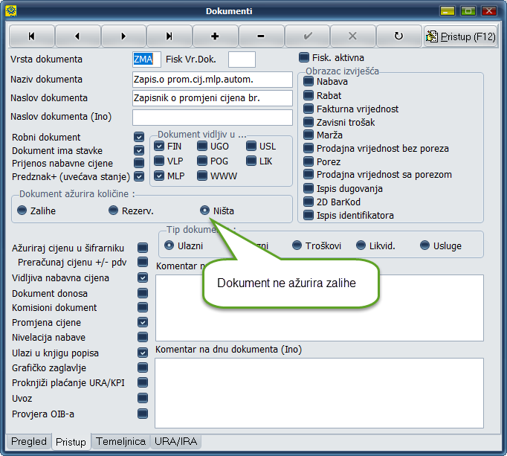
Task: Delete record with minus button
Action: point(261,36)
